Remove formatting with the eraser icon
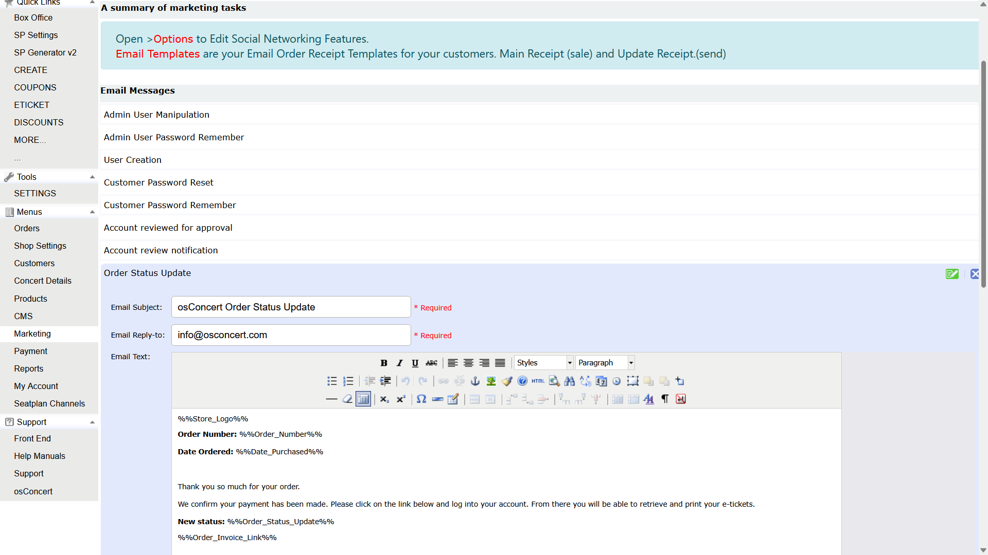Viewport: 988px width, 555px height. (x=347, y=399)
